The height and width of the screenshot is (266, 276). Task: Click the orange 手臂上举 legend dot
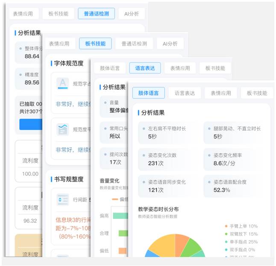click(226, 226)
